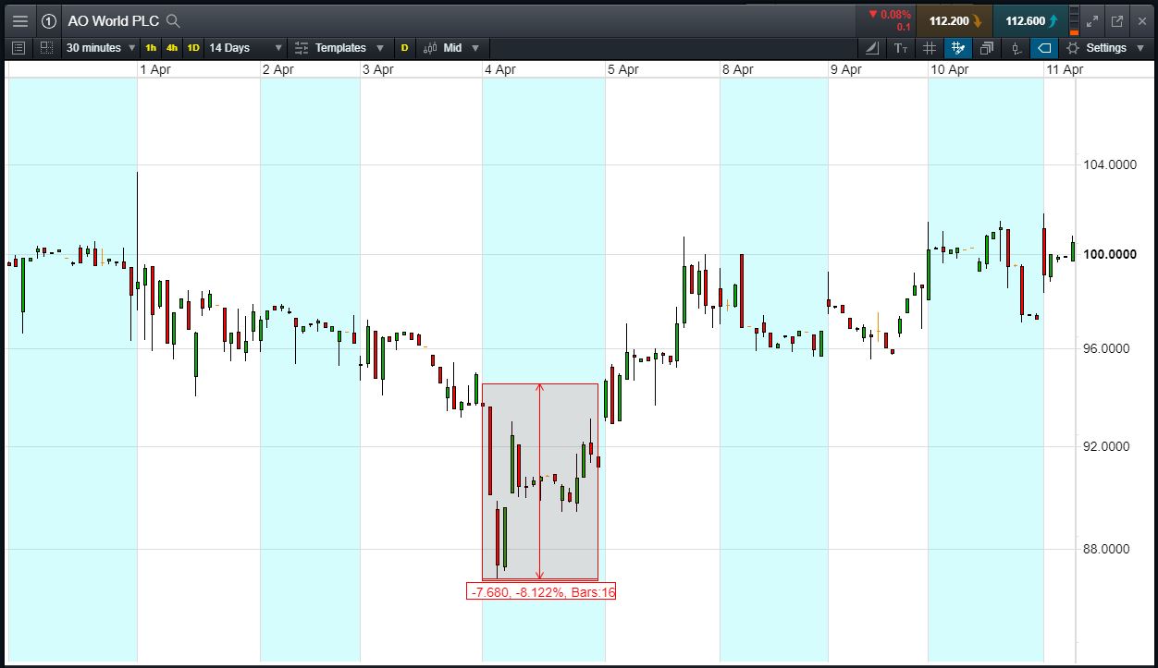
Task: Click the 8 Apr date label
Action: [737, 69]
